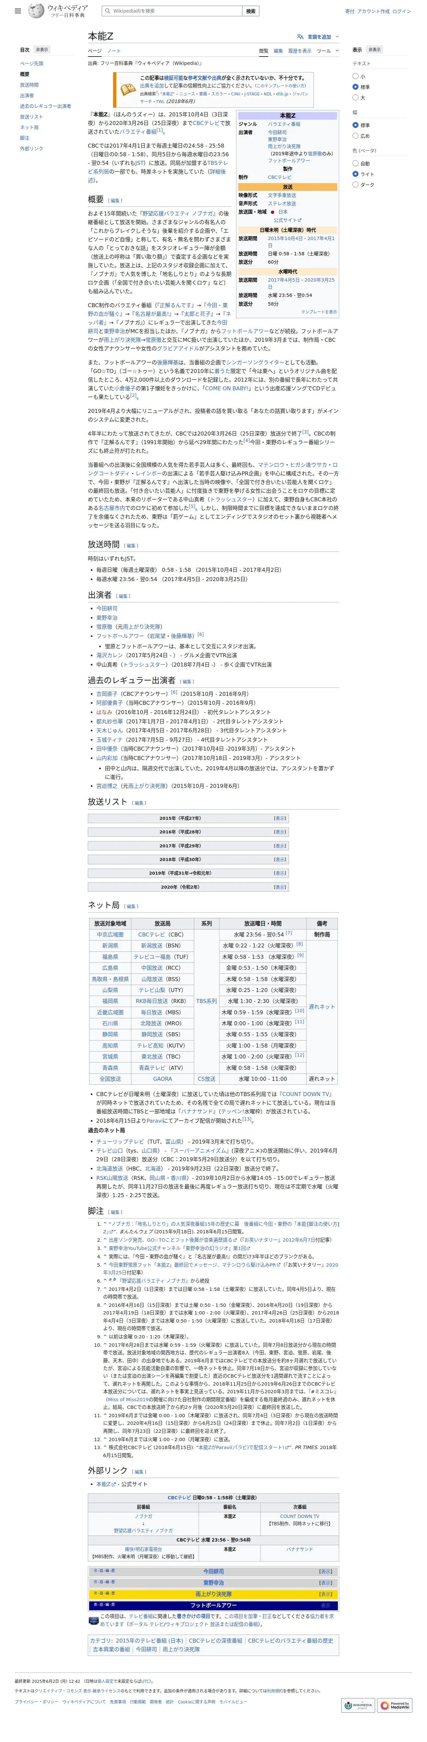Select the 広め width option
The width and height of the screenshot is (427, 1742).
pyautogui.click(x=355, y=136)
